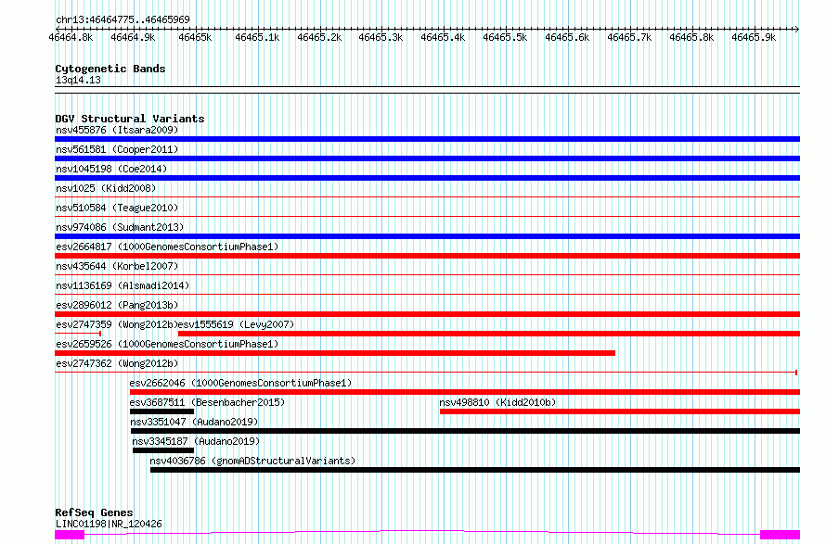Select the red bar under esv1555619

coord(489,334)
